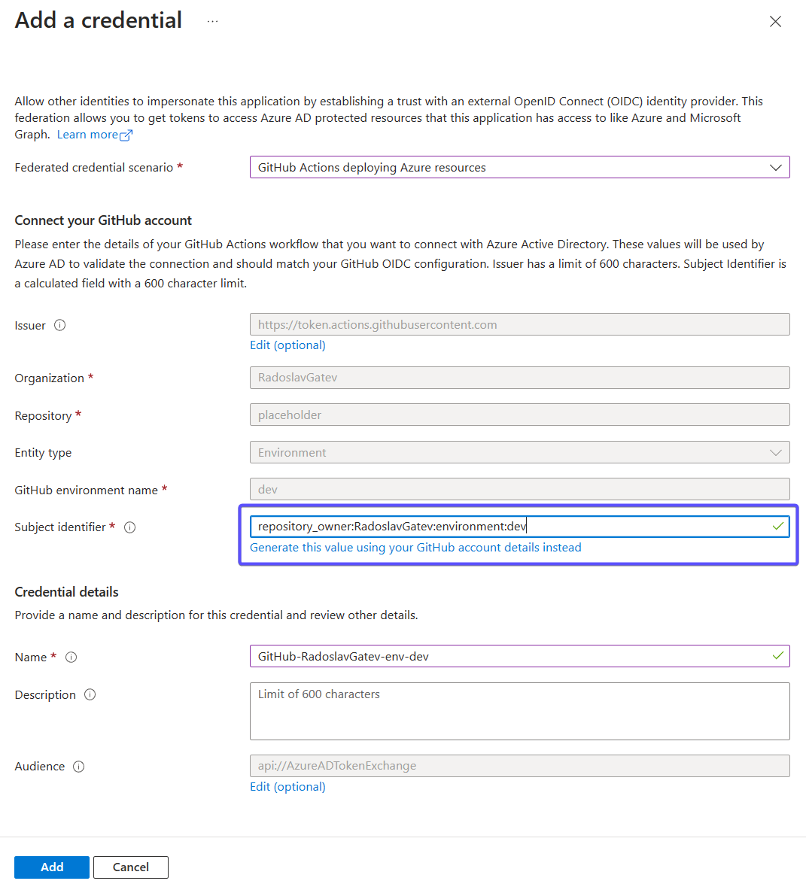Click the green checkmark in Subject identifier field
Image resolution: width=806 pixels, height=893 pixels.
click(x=778, y=526)
